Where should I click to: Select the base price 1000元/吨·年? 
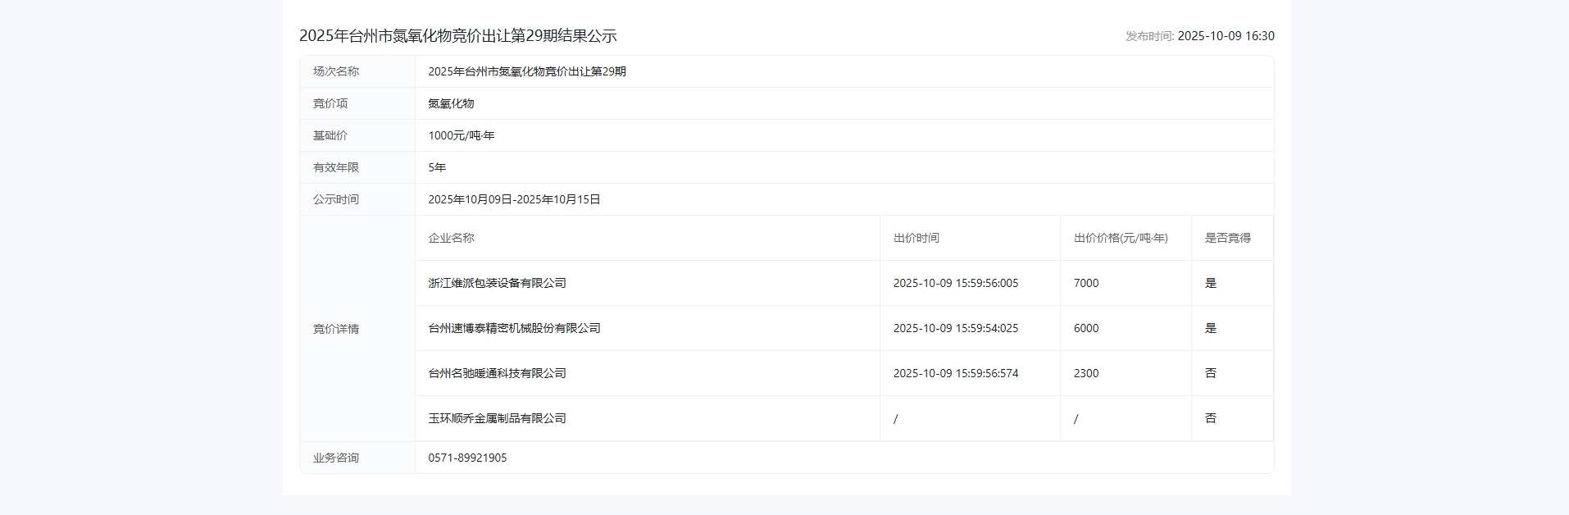(461, 135)
